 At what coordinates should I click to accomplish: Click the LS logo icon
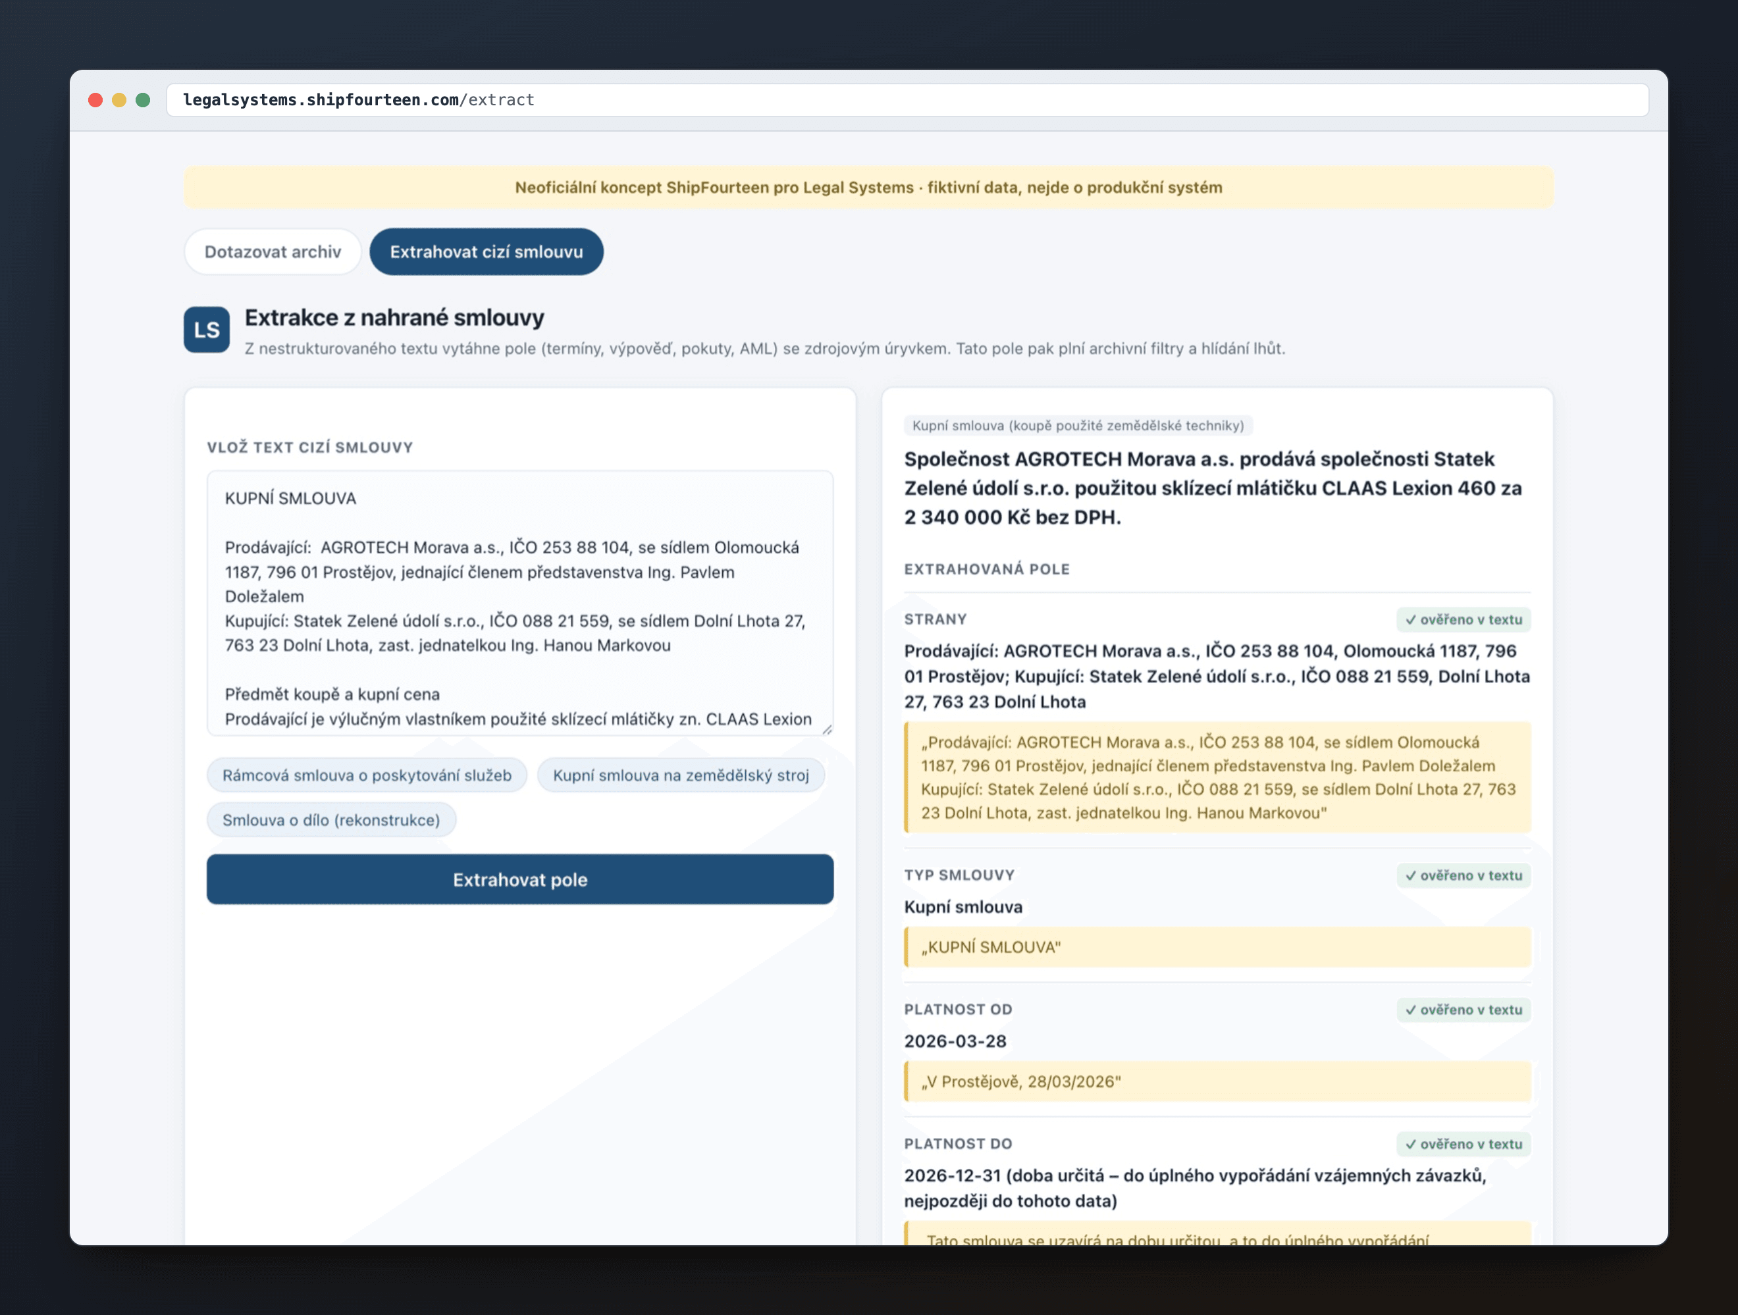[207, 330]
